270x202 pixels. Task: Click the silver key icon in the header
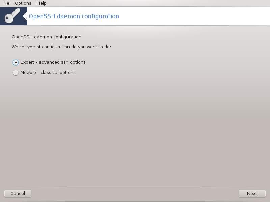click(x=12, y=16)
